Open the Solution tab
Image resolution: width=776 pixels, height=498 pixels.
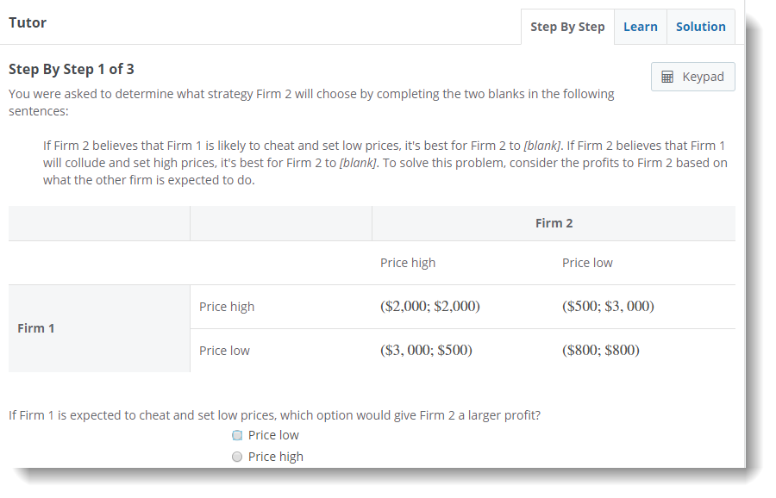[x=700, y=27]
